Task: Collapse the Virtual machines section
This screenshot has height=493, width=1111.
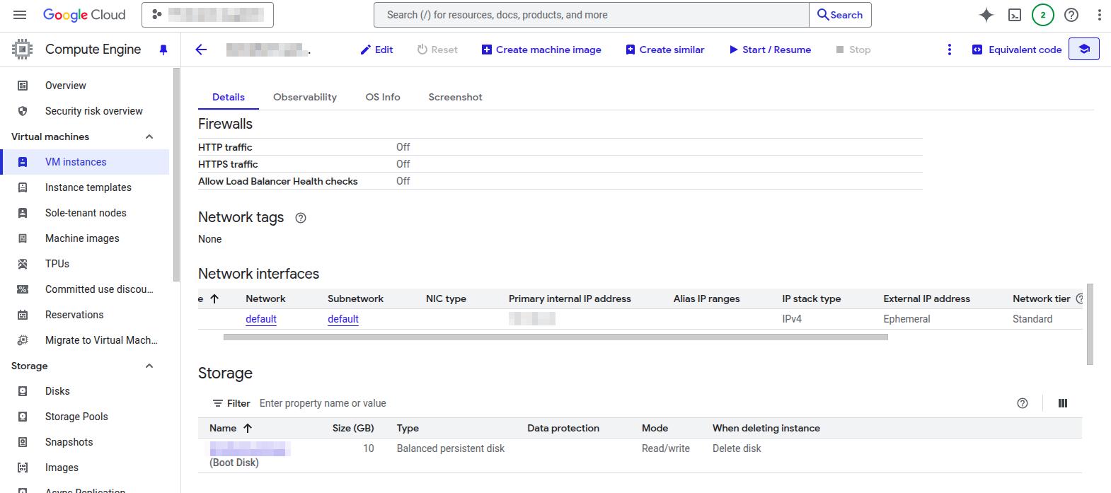Action: (149, 137)
